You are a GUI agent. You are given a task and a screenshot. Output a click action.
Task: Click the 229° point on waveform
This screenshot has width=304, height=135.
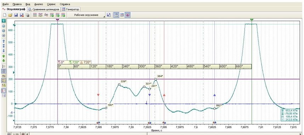(x=119, y=85)
